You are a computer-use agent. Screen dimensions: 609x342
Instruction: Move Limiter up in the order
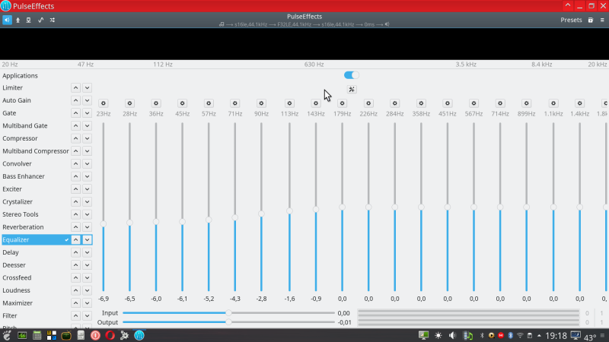point(75,87)
